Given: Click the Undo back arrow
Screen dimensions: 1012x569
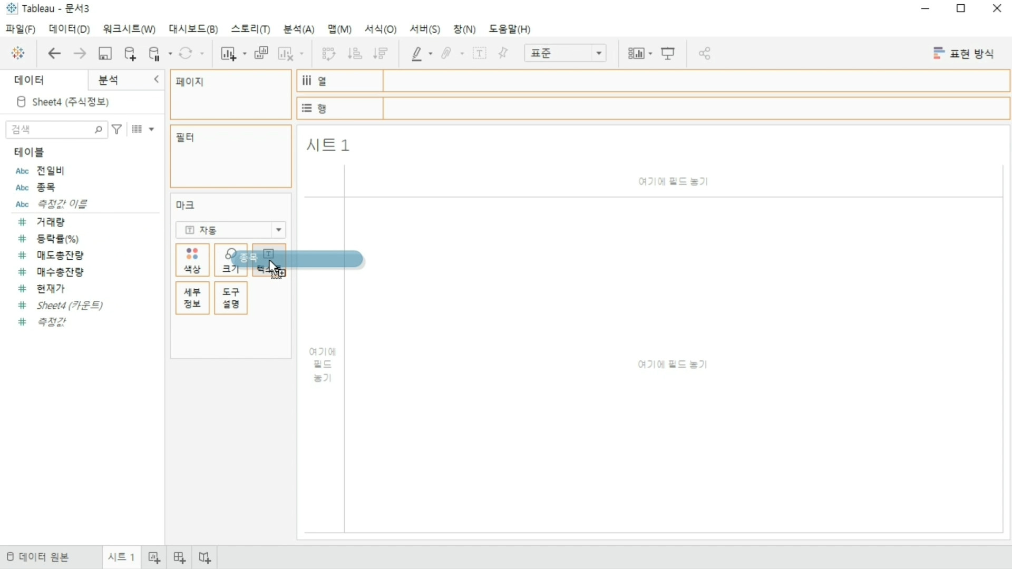Looking at the screenshot, I should (x=54, y=53).
